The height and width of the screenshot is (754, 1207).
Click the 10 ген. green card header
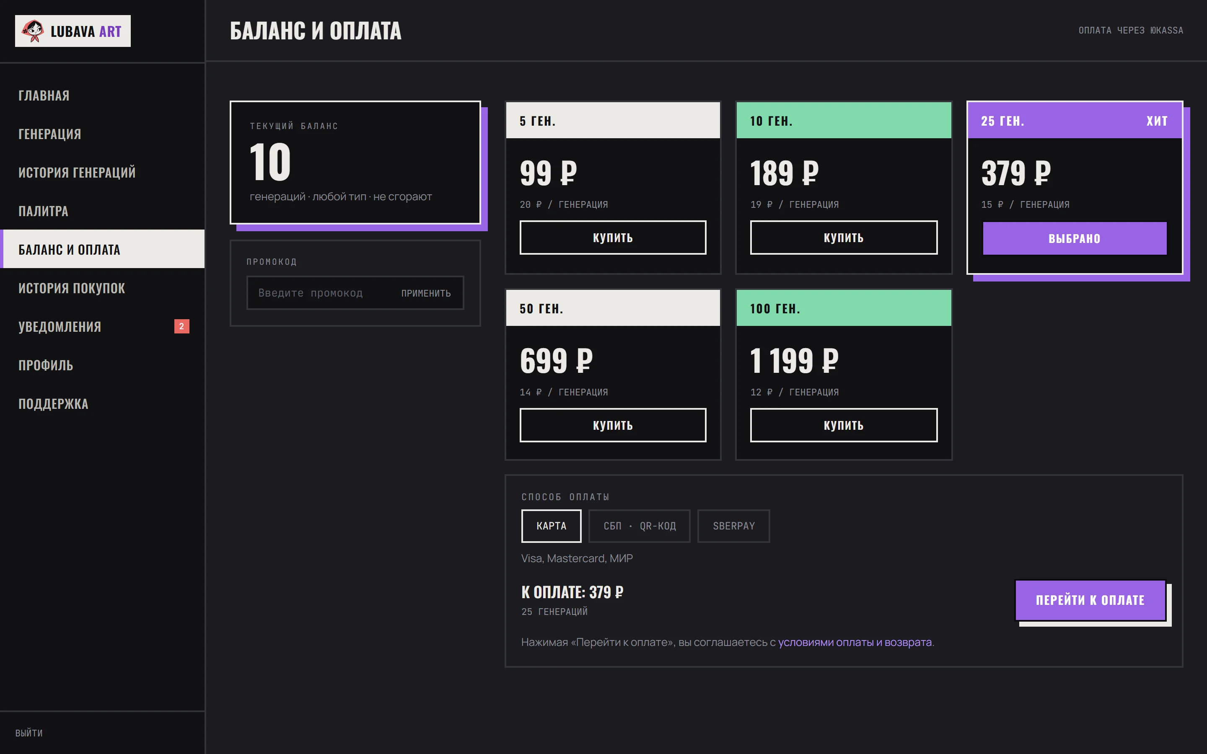(843, 120)
